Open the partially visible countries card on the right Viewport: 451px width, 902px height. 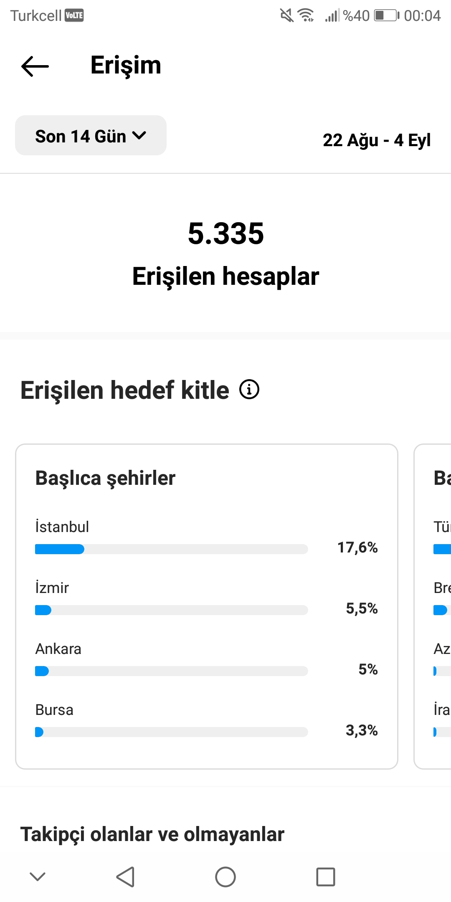point(433,606)
